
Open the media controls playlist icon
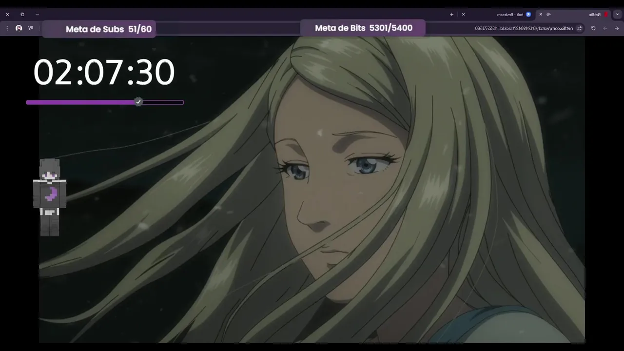pos(31,28)
